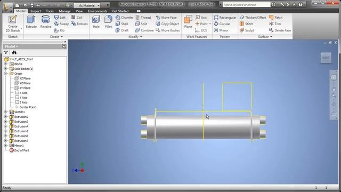Screen dimensions: 341x192
Task: Click the Copy Object tool
Action: coord(167,24)
